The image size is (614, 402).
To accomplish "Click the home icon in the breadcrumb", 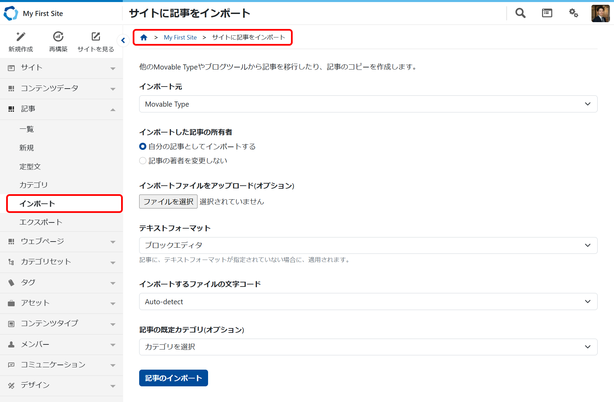I will [x=144, y=37].
